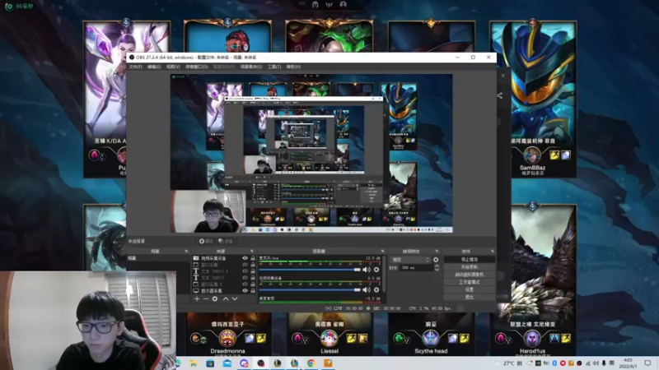The width and height of the screenshot is (659, 370).
Task: Open the 停靠窗口(D) menu in OBS
Action: (197, 67)
